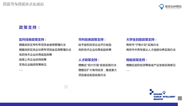Click 高新技术企业培育奖励政策 in the middle column
This screenshot has height=106, width=188.
click(95, 50)
